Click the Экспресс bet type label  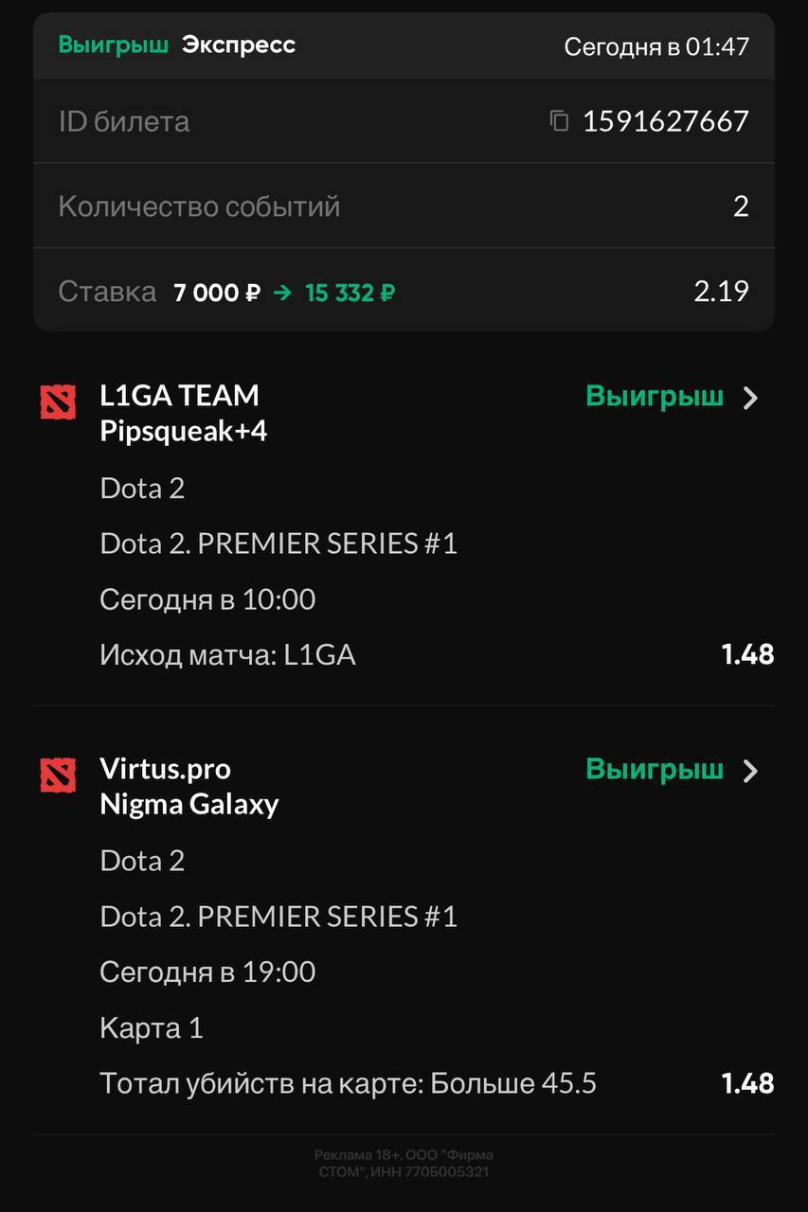click(239, 45)
